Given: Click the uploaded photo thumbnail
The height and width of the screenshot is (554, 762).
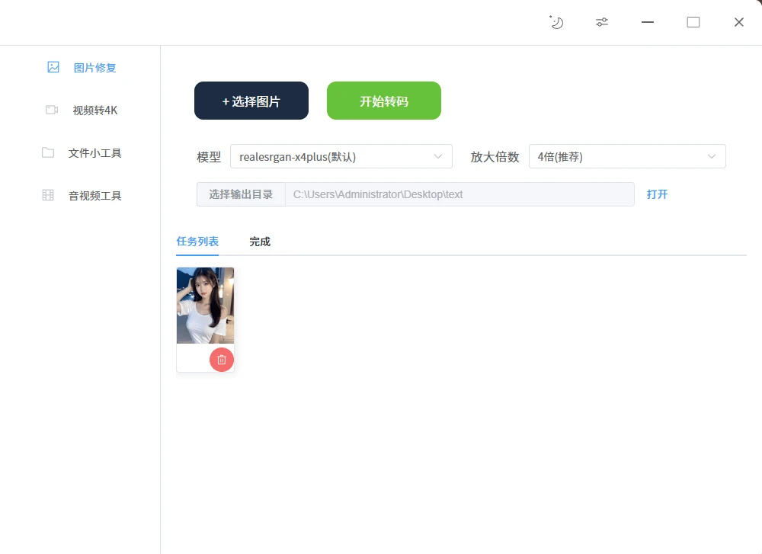Looking at the screenshot, I should [x=205, y=305].
